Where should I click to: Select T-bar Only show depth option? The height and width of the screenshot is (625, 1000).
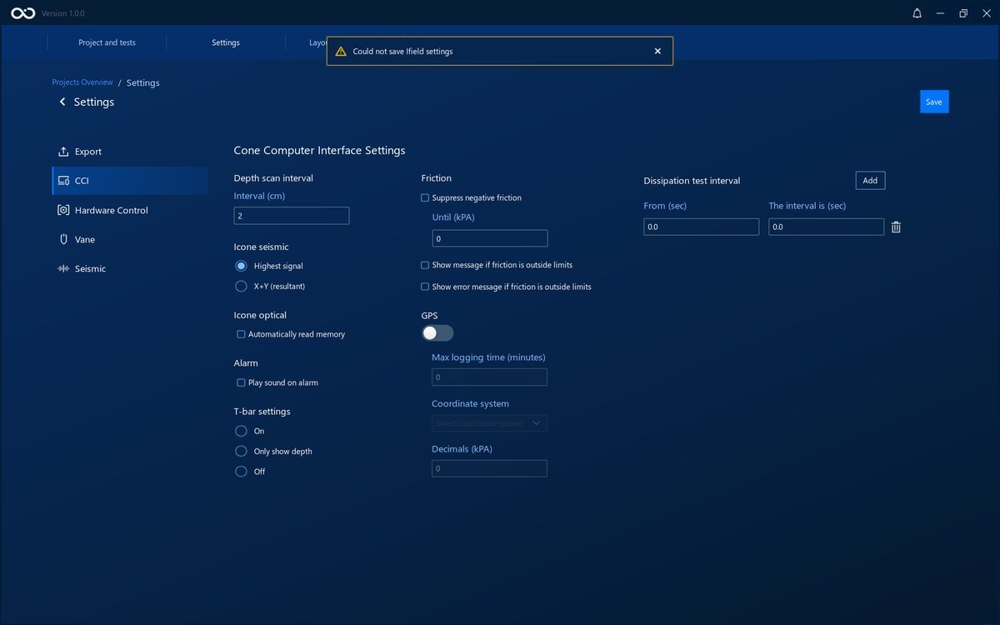[242, 451]
